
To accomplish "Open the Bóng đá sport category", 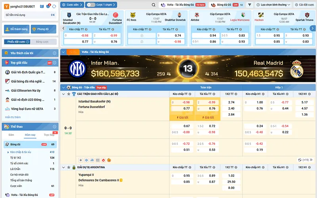I will coord(30,144).
